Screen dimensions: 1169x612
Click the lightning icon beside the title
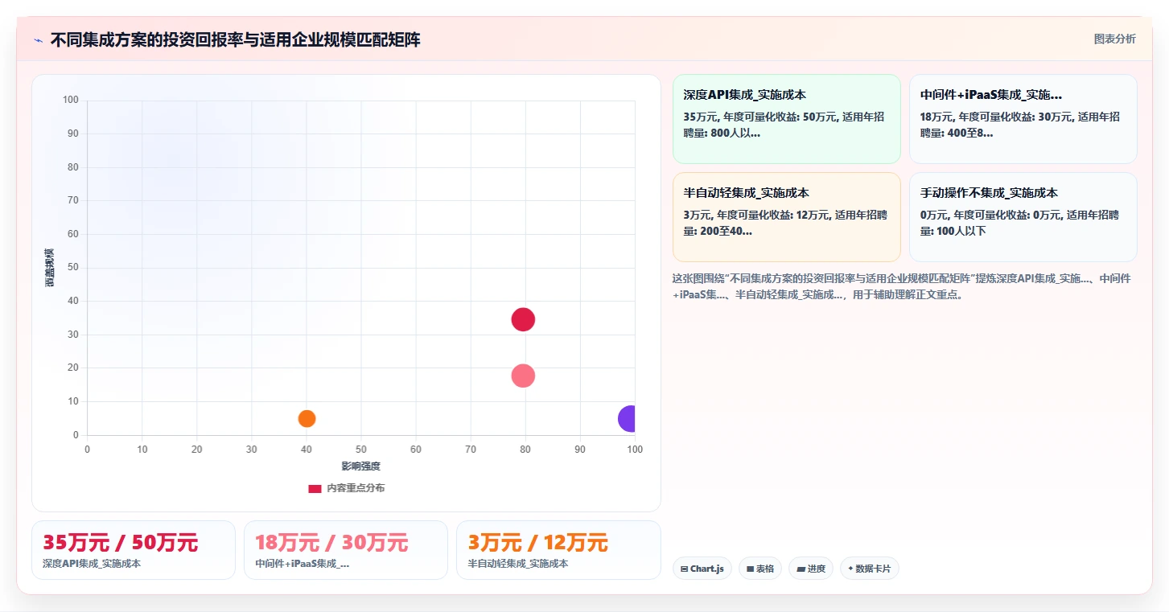coord(38,40)
